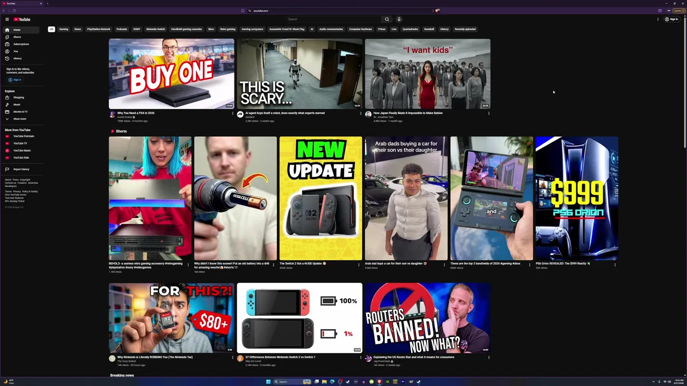Click the Windows taskbar search box
This screenshot has width=687, height=386.
293,382
